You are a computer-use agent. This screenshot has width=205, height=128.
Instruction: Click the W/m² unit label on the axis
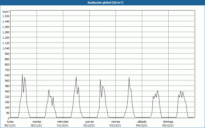6,12
